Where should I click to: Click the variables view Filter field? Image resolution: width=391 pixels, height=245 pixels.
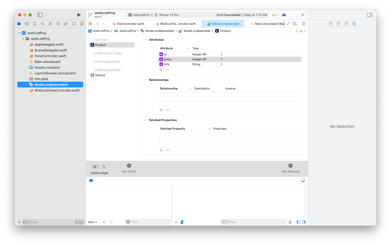click(148, 222)
